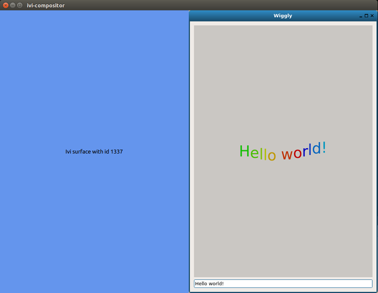378x293 pixels.
Task: Click the blue 'd' in the wiggly text
Action: pos(316,149)
